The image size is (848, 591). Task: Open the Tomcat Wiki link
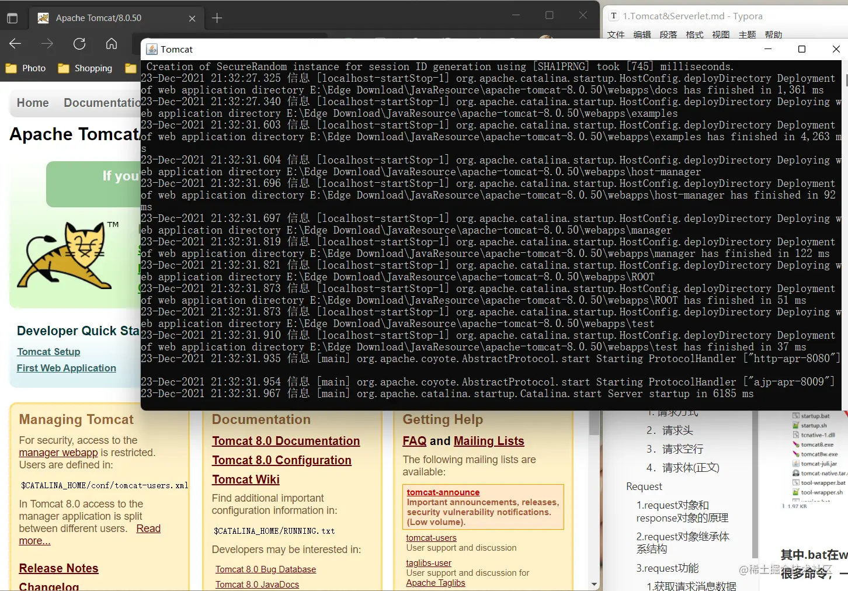(246, 479)
